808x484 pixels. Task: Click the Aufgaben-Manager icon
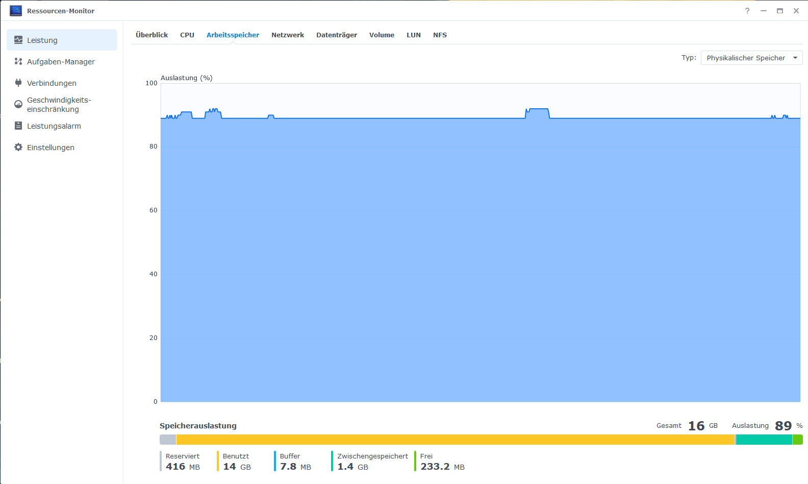point(18,61)
